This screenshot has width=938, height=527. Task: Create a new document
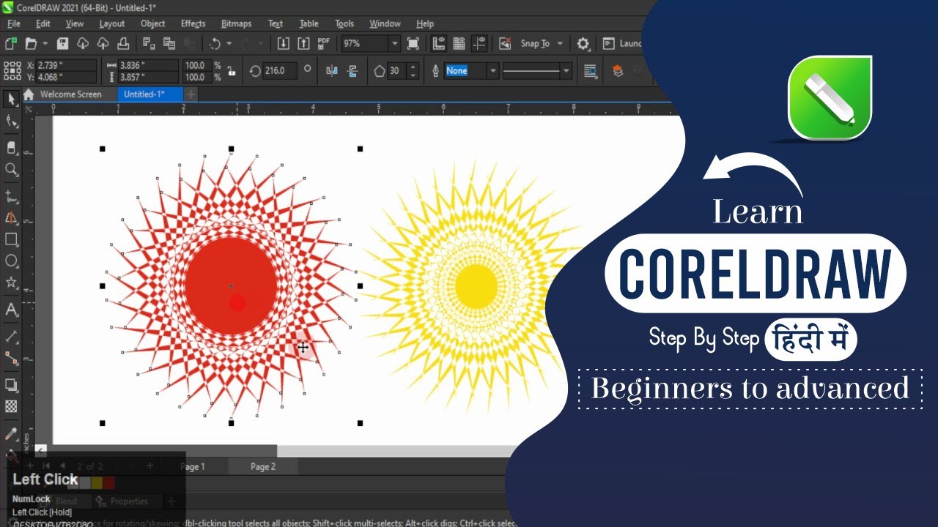pyautogui.click(x=11, y=44)
